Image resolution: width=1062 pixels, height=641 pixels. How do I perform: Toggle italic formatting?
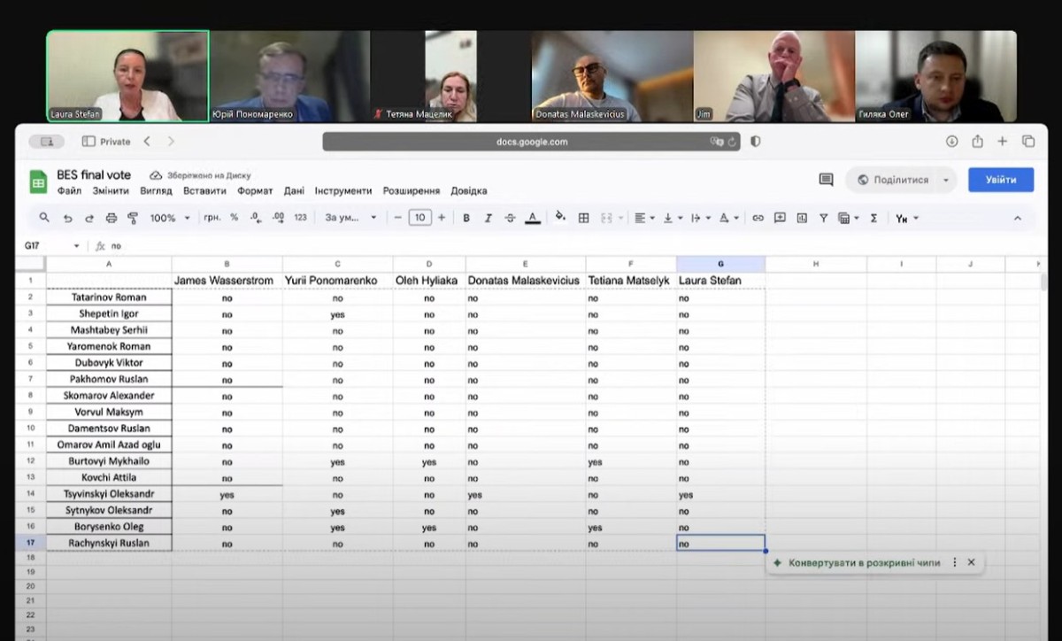[x=488, y=218]
